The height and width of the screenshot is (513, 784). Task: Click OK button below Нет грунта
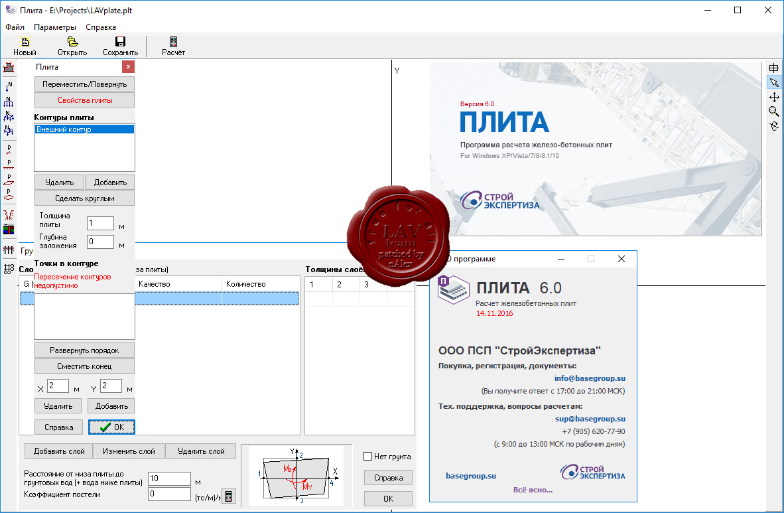(388, 499)
